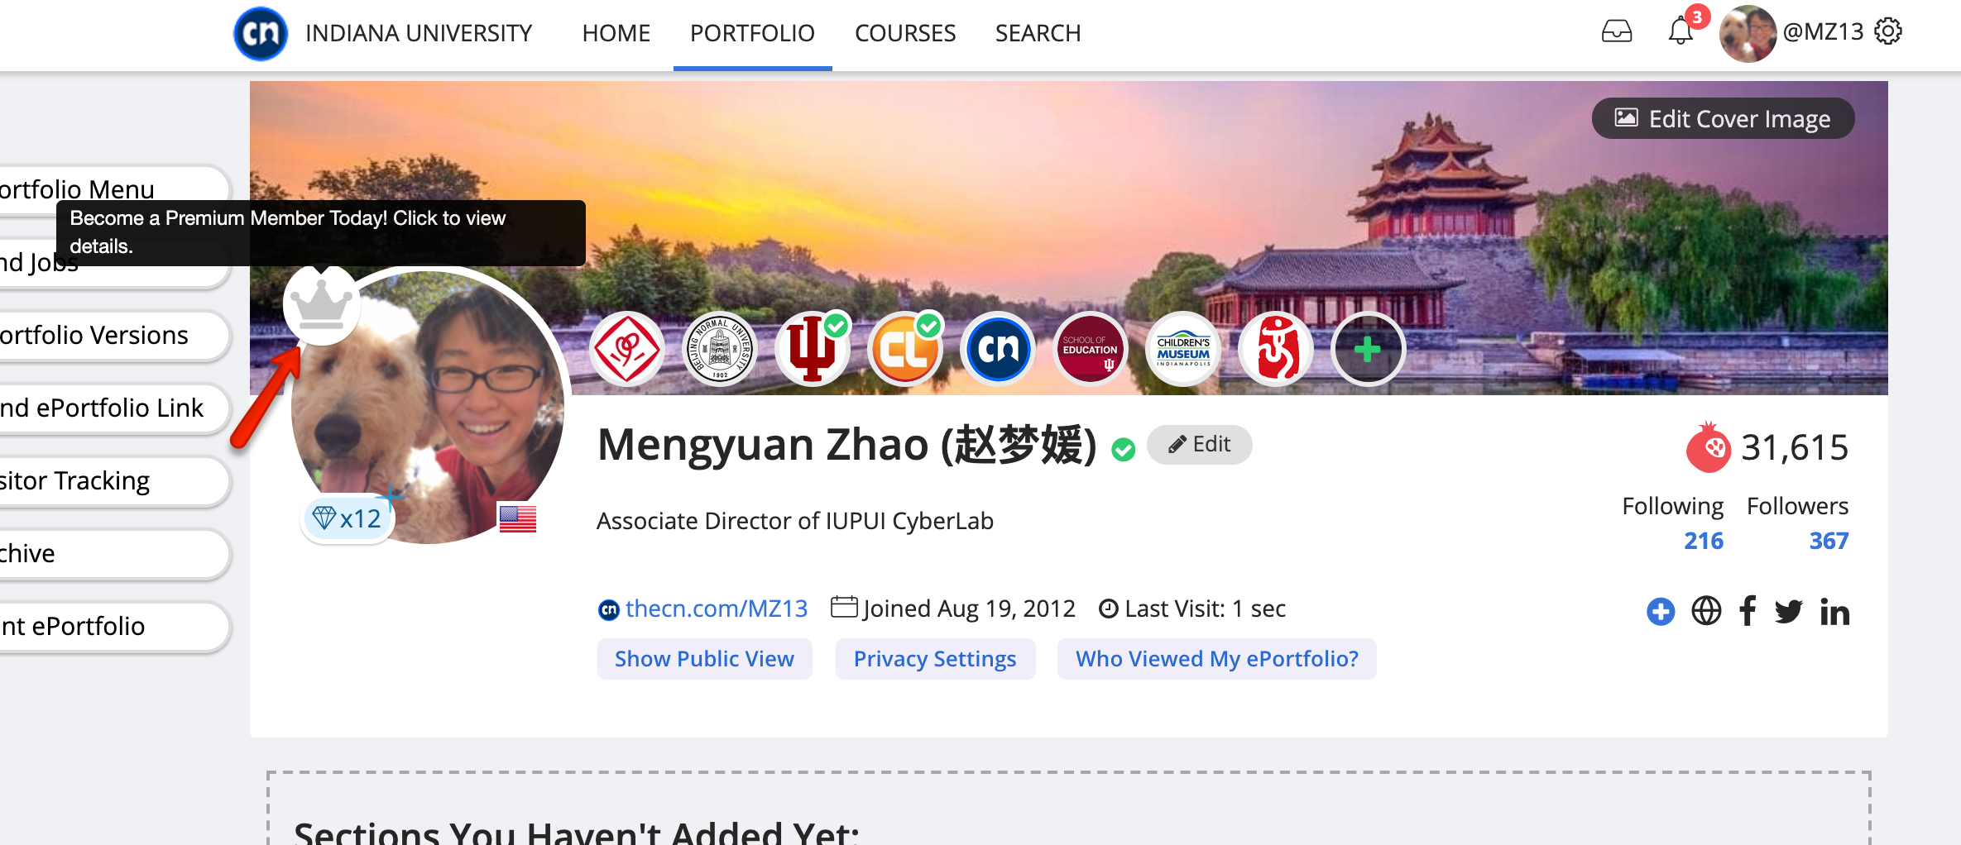The width and height of the screenshot is (1961, 845).
Task: Open the website globe icon
Action: (1706, 611)
